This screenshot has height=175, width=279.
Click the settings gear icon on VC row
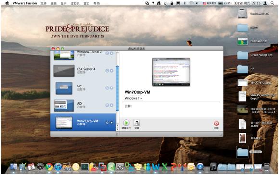point(107,88)
